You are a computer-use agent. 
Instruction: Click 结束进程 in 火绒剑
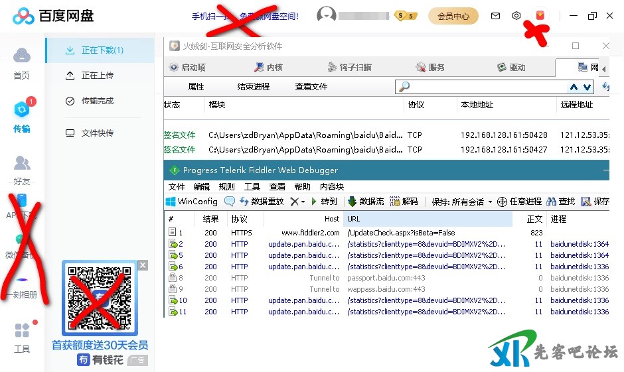click(x=253, y=87)
